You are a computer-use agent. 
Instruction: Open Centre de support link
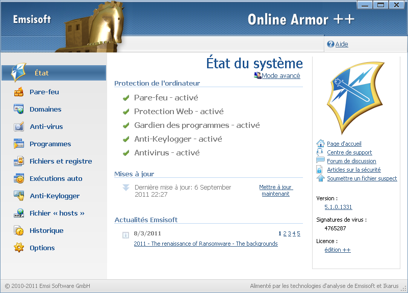(349, 152)
